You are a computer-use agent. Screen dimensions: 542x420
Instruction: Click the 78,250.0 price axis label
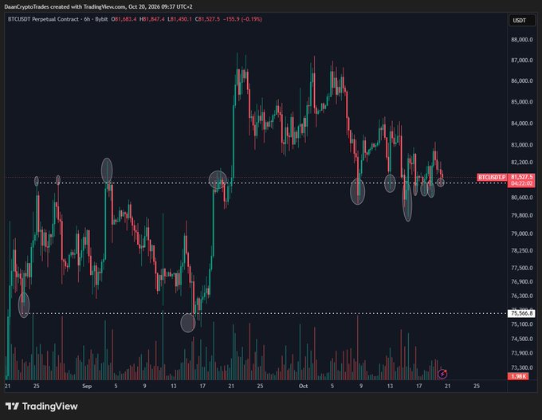(522, 250)
